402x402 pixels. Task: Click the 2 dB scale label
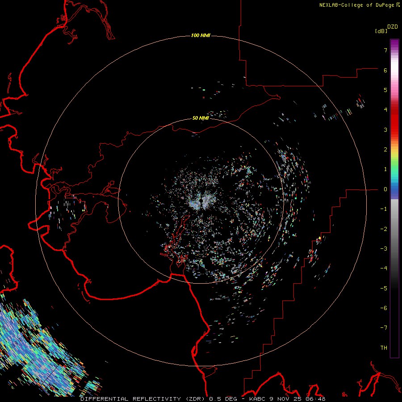[385, 150]
